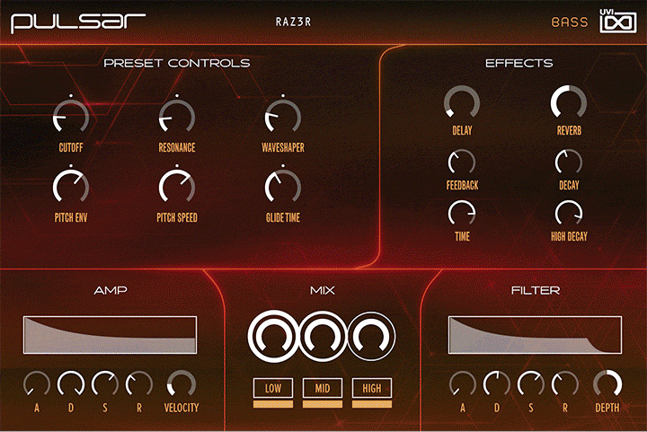
Task: Click the Filter Depth knob
Action: click(x=607, y=384)
